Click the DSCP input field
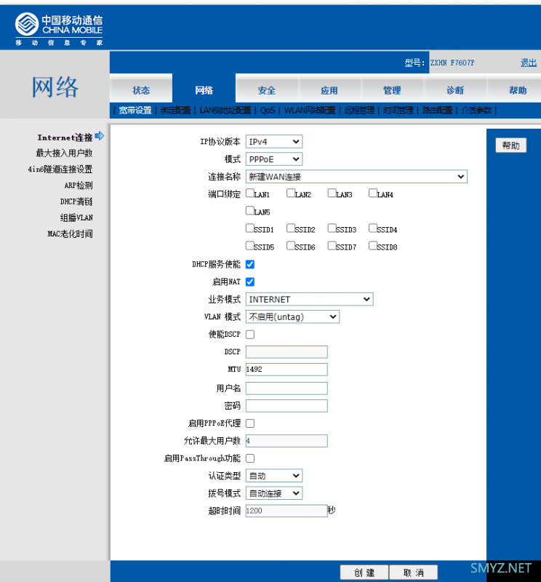541x582 pixels. [x=286, y=352]
